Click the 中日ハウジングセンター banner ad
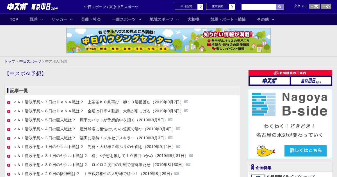 [168, 41]
